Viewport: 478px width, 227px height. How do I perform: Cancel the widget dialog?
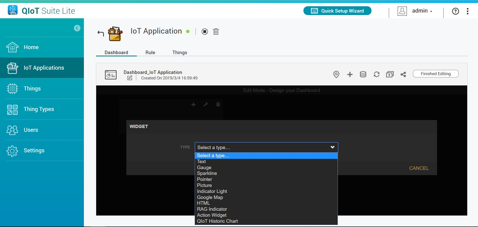click(419, 168)
